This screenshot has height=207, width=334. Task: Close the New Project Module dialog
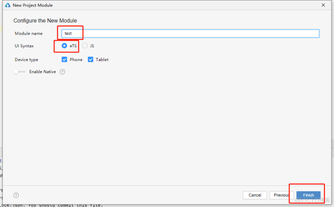(323, 5)
